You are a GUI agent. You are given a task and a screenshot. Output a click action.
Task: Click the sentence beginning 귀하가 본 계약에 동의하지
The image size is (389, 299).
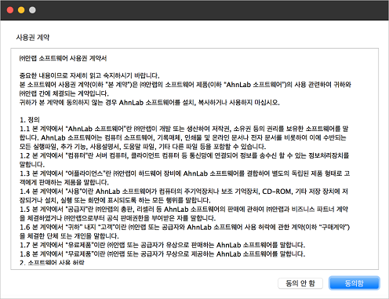150,102
